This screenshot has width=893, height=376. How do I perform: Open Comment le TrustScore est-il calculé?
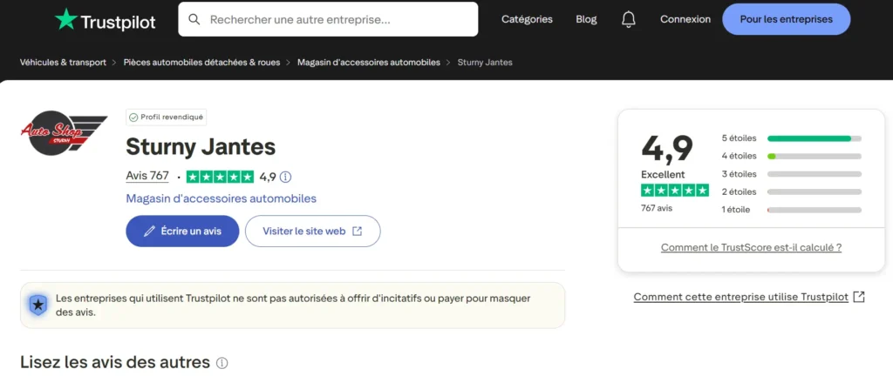751,248
